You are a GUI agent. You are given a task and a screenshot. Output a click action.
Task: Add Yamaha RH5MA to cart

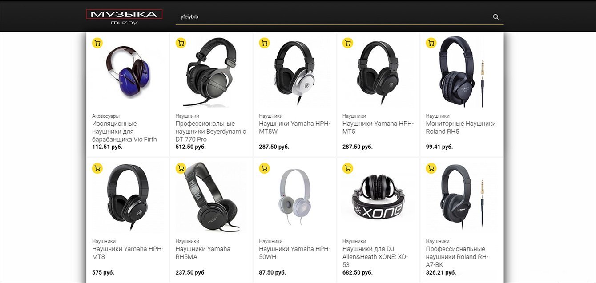[181, 168]
